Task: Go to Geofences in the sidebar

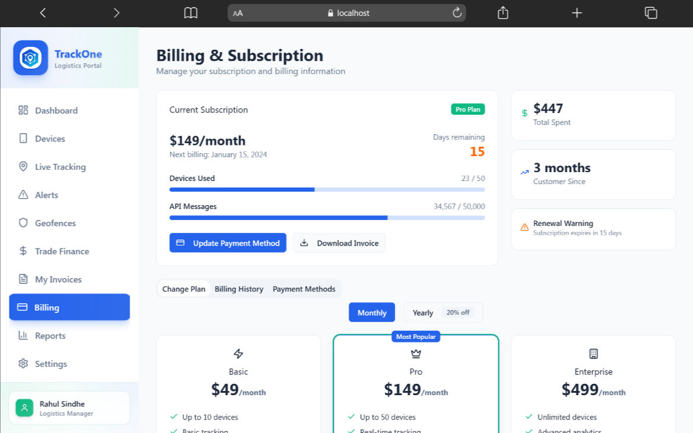Action: tap(56, 223)
